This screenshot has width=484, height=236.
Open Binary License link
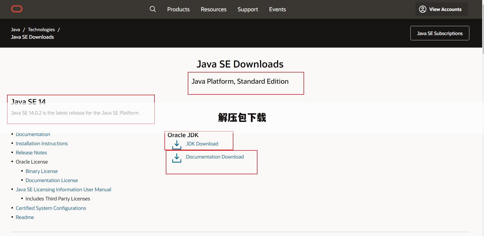click(42, 171)
